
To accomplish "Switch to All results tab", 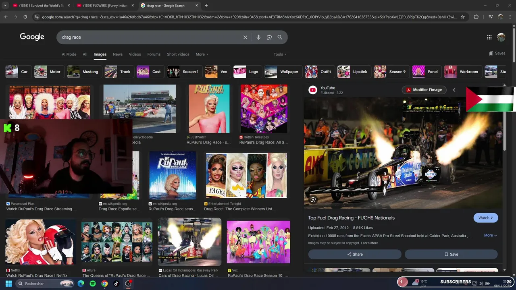I will [85, 54].
